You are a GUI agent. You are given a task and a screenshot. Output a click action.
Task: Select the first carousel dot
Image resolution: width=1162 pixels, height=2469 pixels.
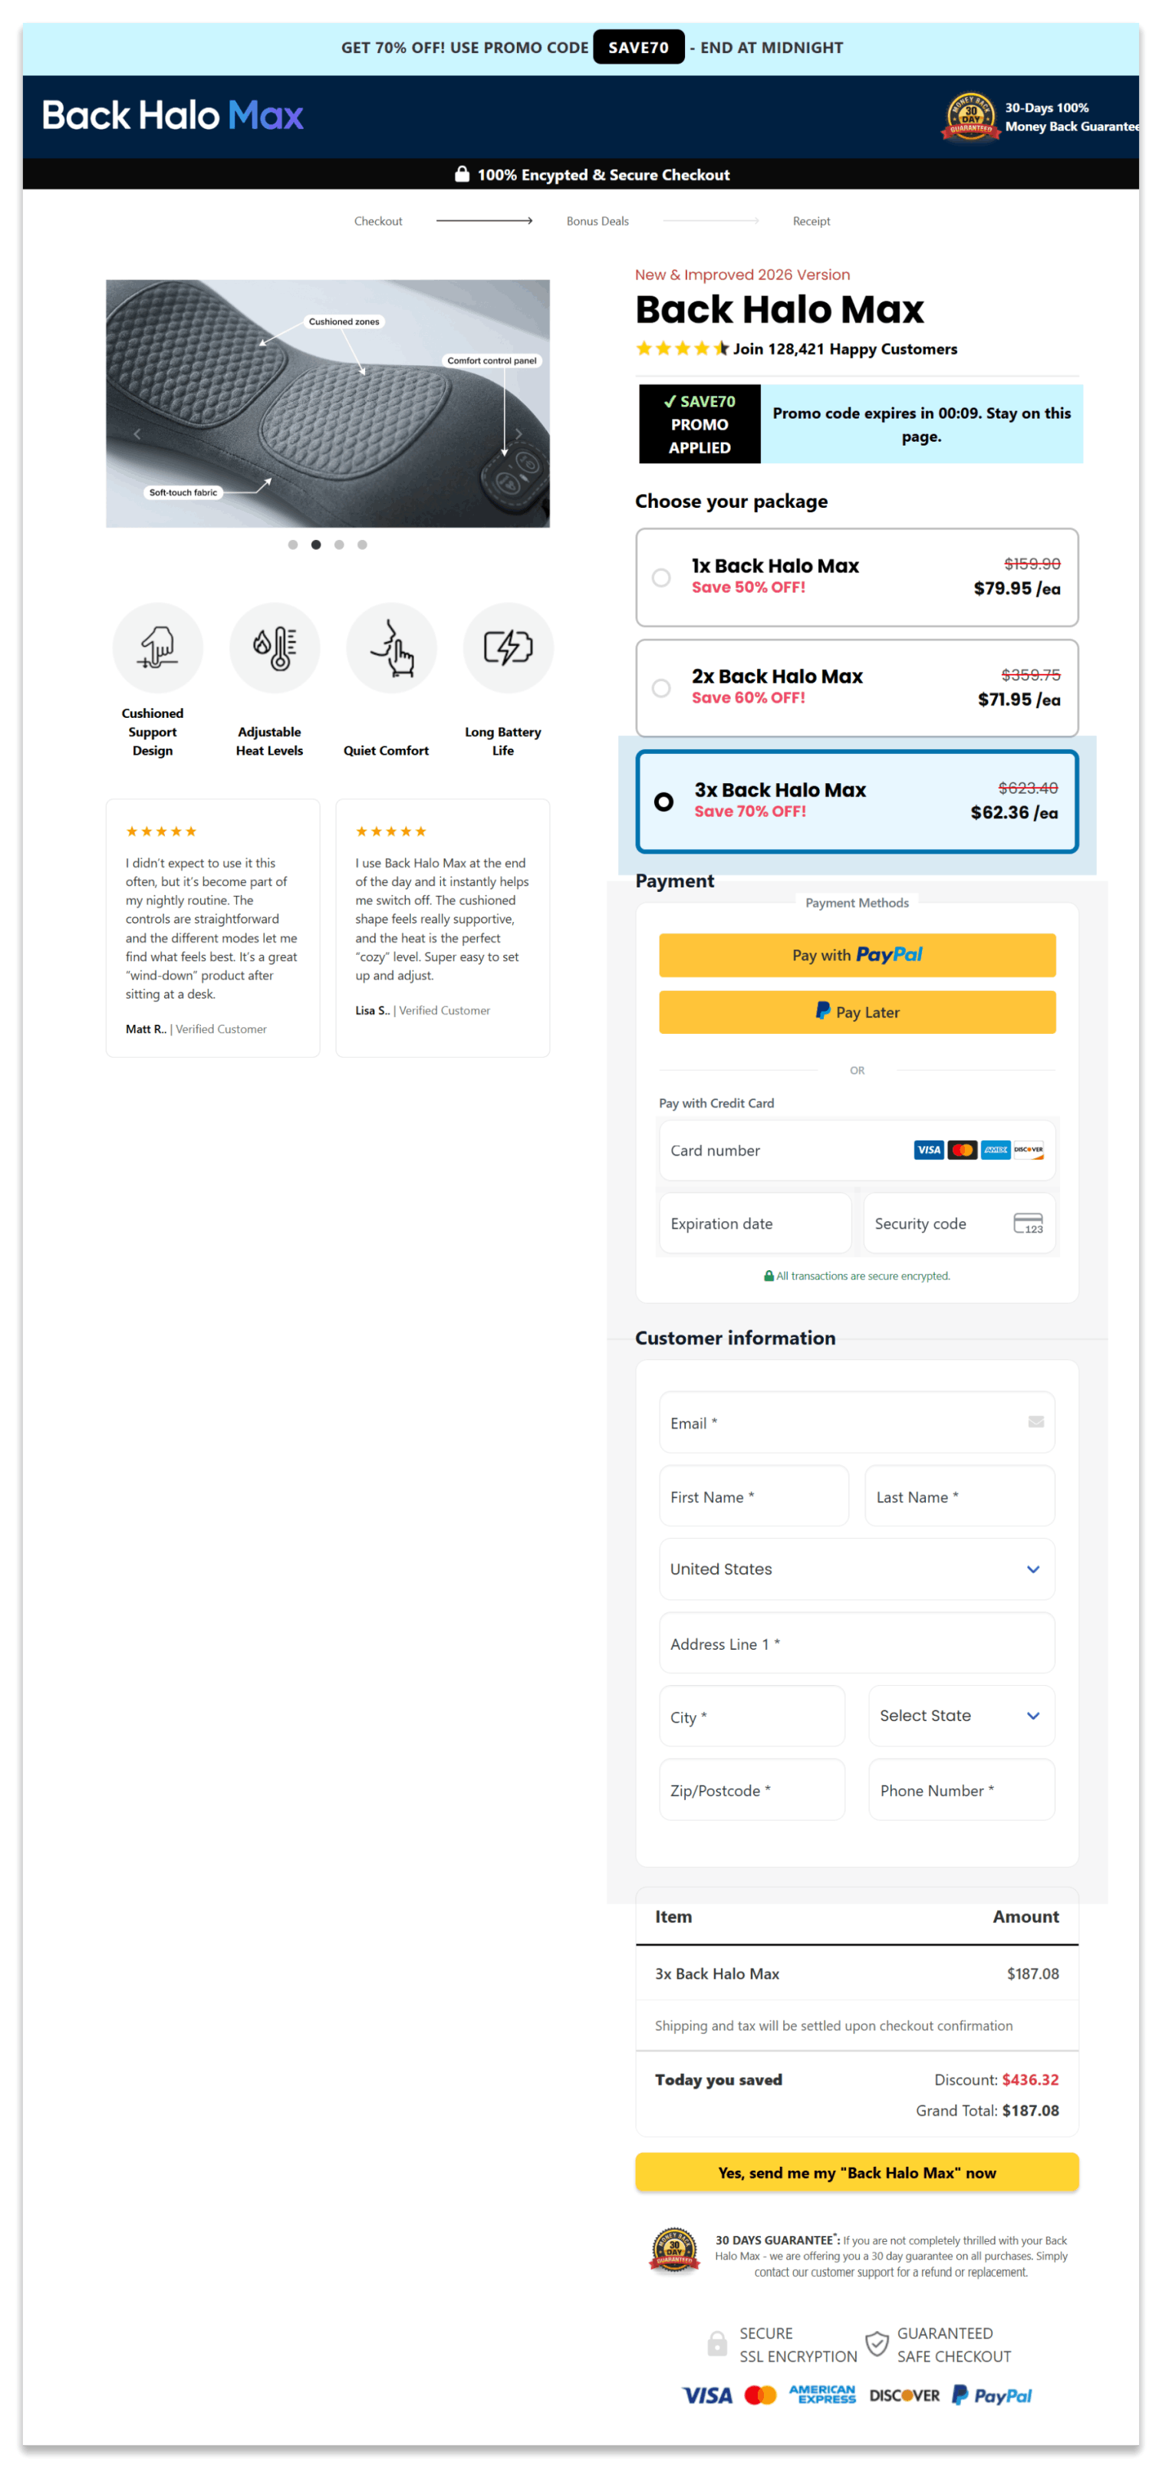coord(292,545)
